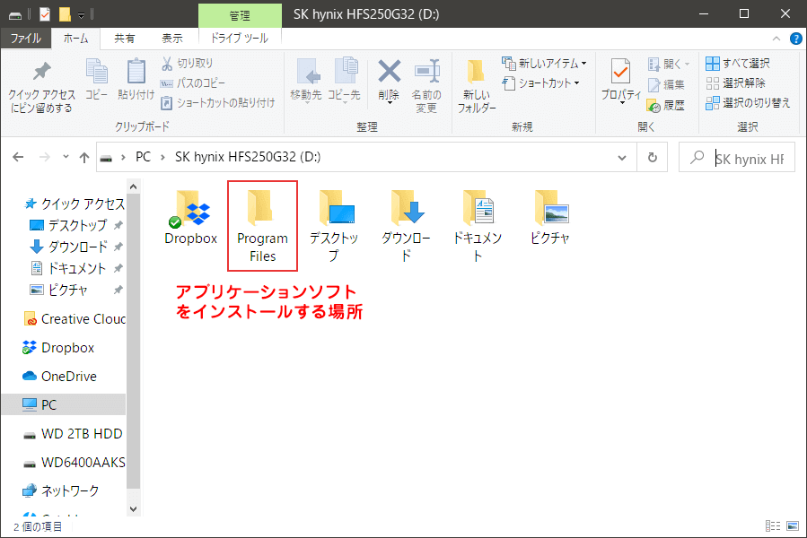Click Cut (切り取り) scissors command
807x538 pixels.
pos(187,64)
